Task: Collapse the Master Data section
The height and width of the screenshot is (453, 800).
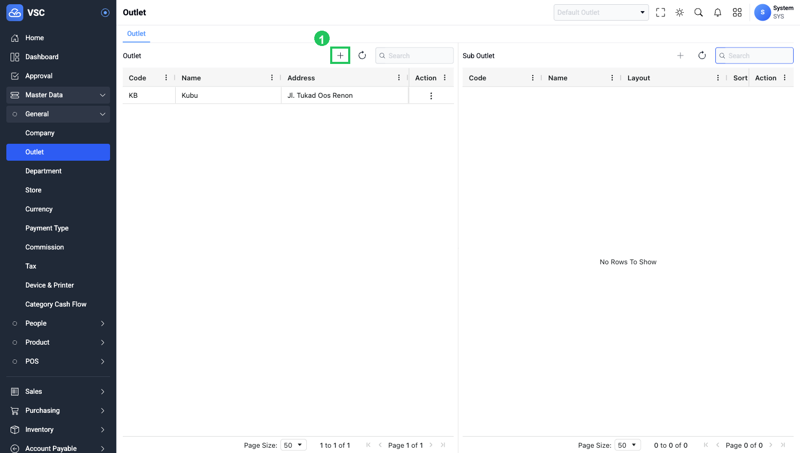Action: 58,95
